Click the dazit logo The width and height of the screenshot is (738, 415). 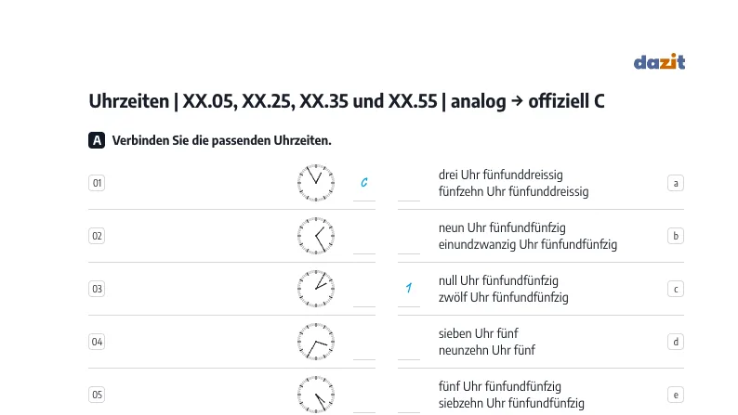pyautogui.click(x=659, y=61)
